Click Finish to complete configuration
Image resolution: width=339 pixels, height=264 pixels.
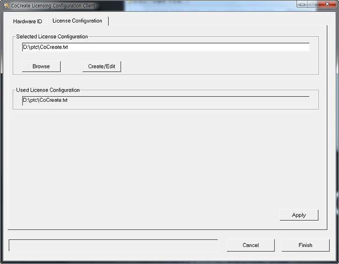(306, 245)
